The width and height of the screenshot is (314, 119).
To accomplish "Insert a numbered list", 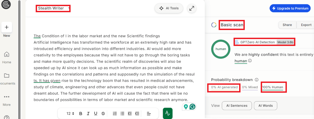I will click(x=115, y=114).
